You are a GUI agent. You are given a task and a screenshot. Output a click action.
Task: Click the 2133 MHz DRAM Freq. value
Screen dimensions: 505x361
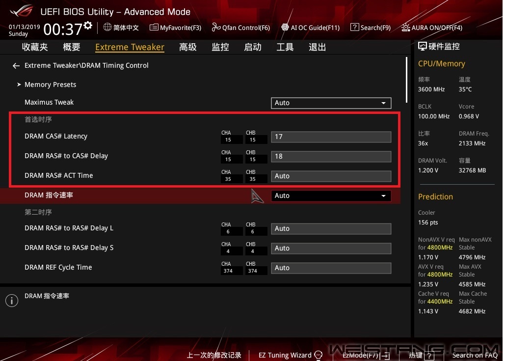(472, 143)
